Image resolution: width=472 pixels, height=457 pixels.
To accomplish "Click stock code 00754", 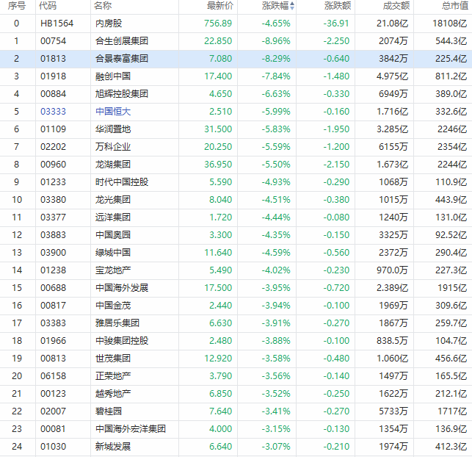I will [x=53, y=41].
